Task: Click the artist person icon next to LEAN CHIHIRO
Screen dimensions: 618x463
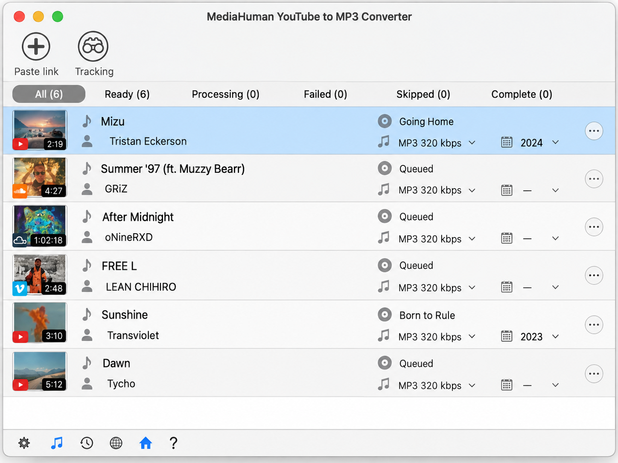Action: pos(87,286)
